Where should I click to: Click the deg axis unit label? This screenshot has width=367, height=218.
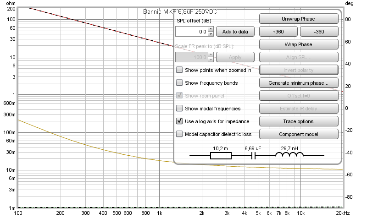[x=349, y=4]
